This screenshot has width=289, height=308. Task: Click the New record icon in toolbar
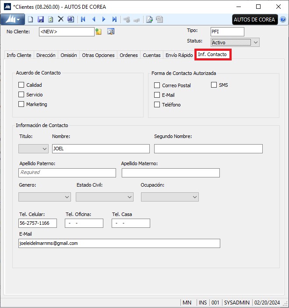click(x=30, y=19)
